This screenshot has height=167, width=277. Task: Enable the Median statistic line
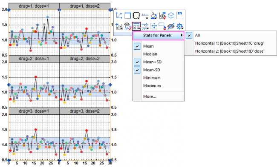(x=150, y=54)
